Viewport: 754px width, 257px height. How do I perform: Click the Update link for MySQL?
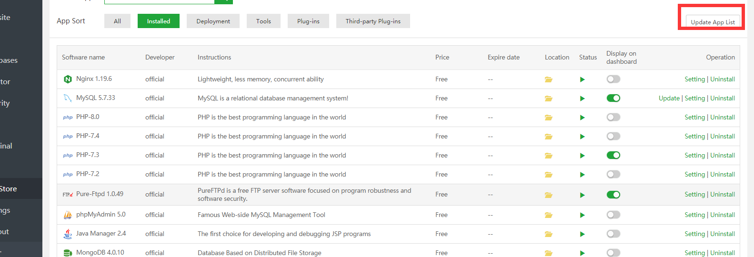(669, 98)
